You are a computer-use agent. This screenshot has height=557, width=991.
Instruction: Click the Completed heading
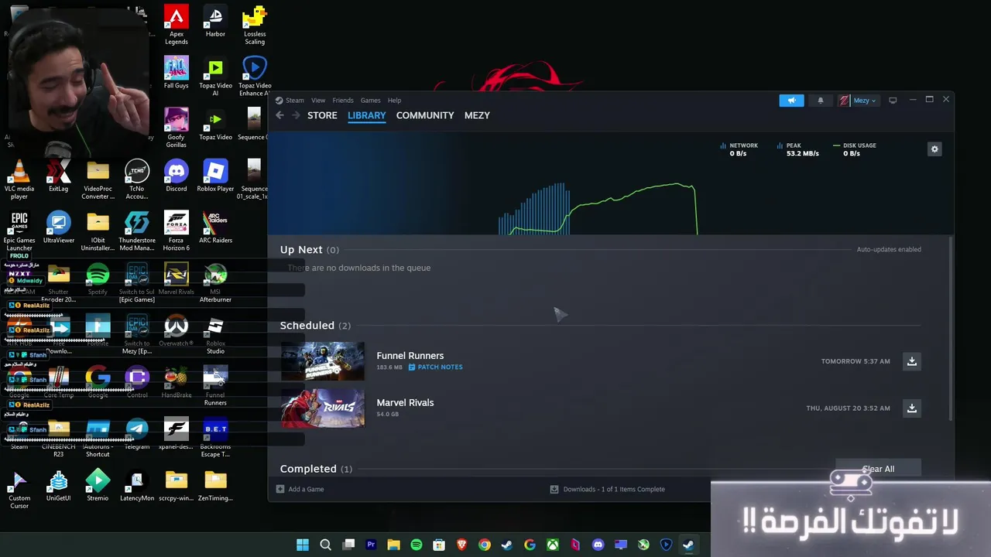point(308,469)
